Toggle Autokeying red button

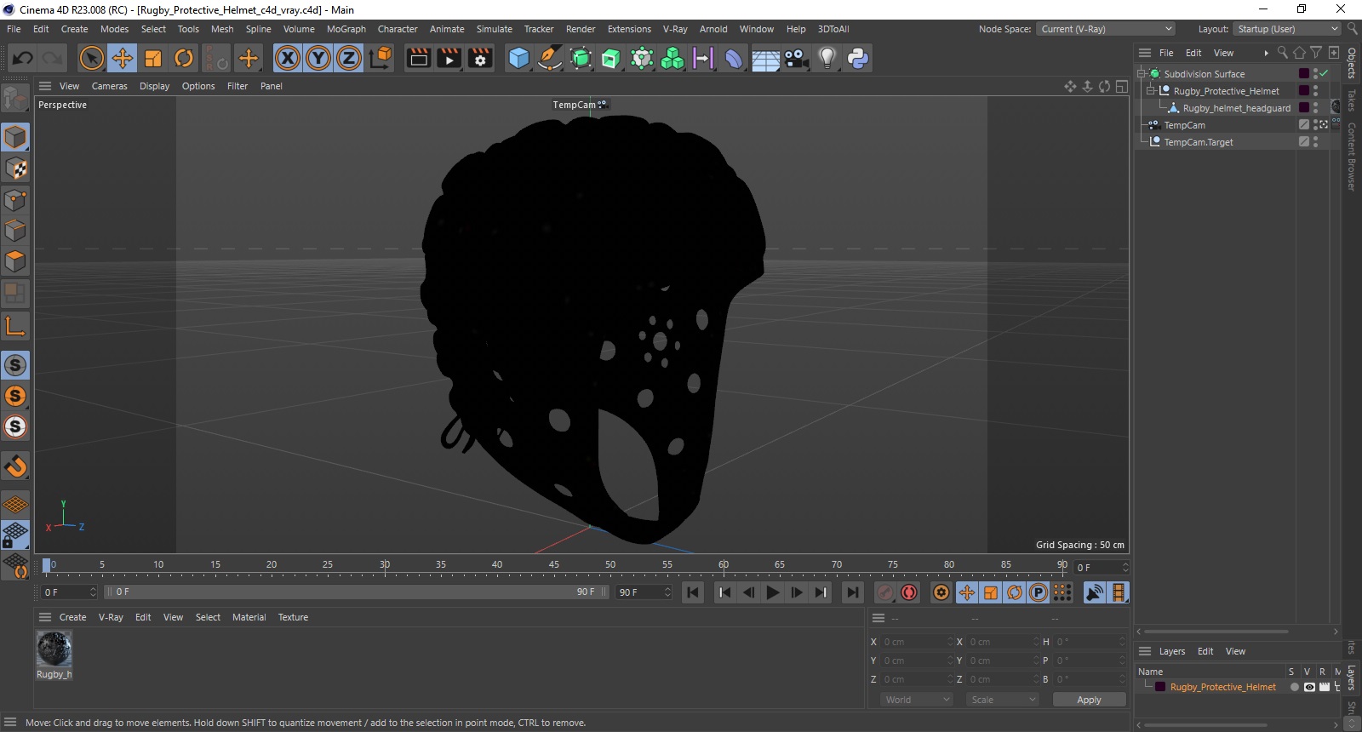[x=909, y=592]
